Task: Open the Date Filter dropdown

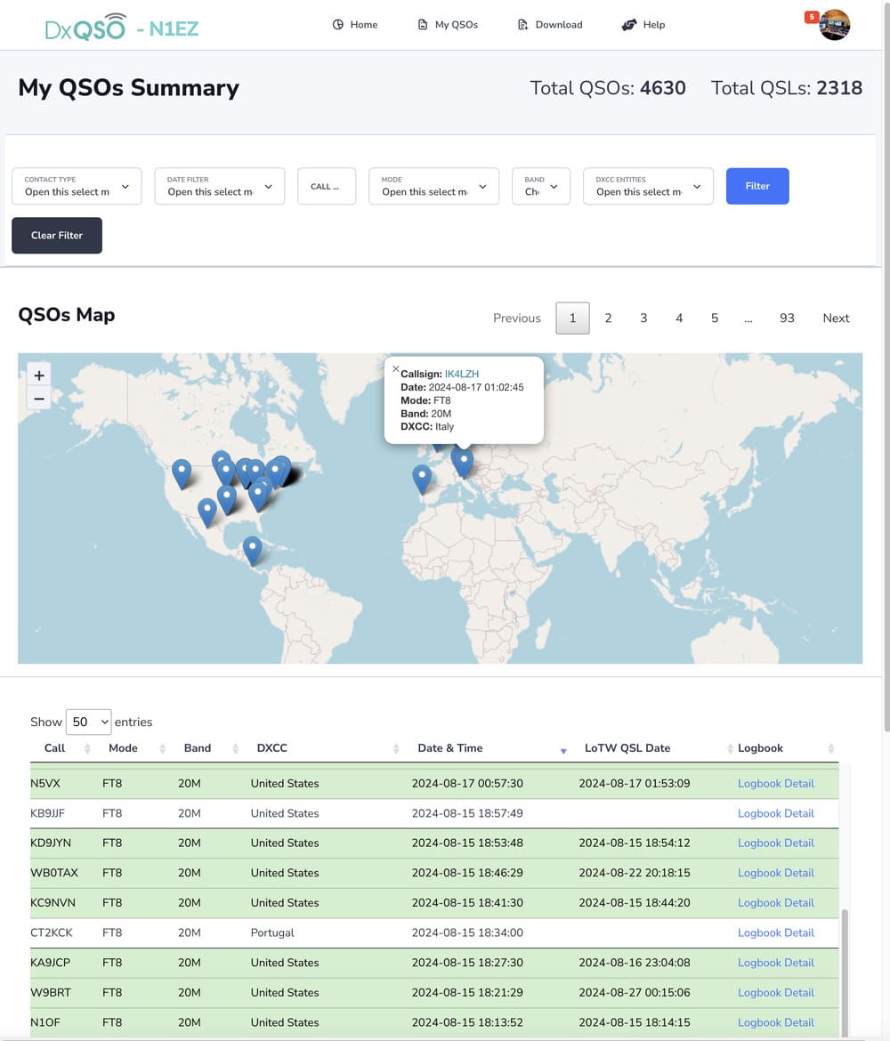Action: [220, 186]
